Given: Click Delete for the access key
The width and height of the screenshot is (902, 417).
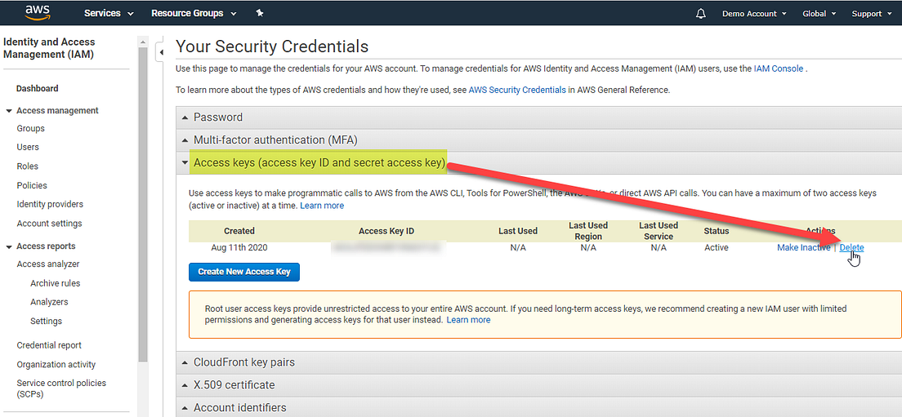Looking at the screenshot, I should click(x=851, y=247).
